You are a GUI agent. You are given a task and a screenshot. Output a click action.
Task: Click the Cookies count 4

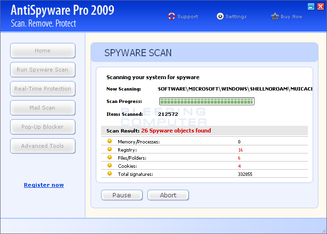pyautogui.click(x=239, y=166)
